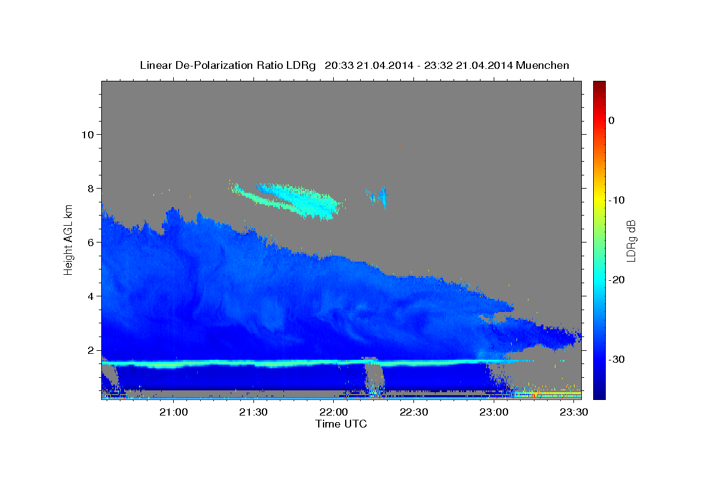Click the dark blue bottom of the colorbar
This screenshot has width=719, height=479.
coord(599,394)
